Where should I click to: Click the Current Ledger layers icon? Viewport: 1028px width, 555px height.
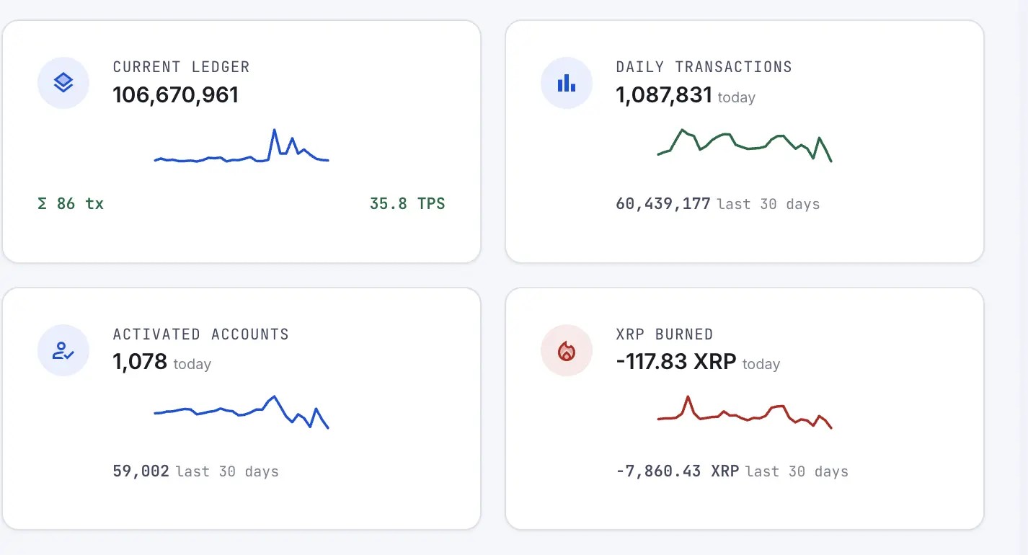click(x=63, y=83)
